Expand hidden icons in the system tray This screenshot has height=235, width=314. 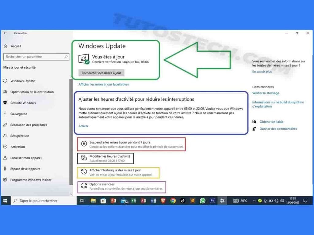[255, 201]
